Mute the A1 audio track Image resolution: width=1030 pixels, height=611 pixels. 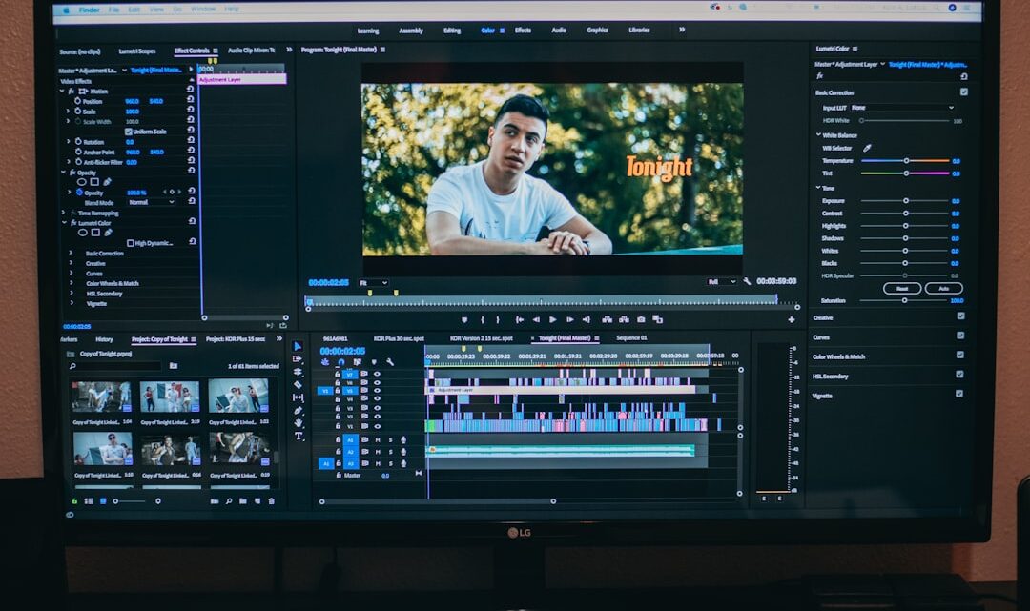378,439
